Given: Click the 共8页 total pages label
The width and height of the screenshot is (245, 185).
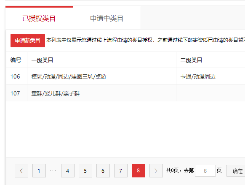Looking at the screenshot, I should (x=172, y=170).
